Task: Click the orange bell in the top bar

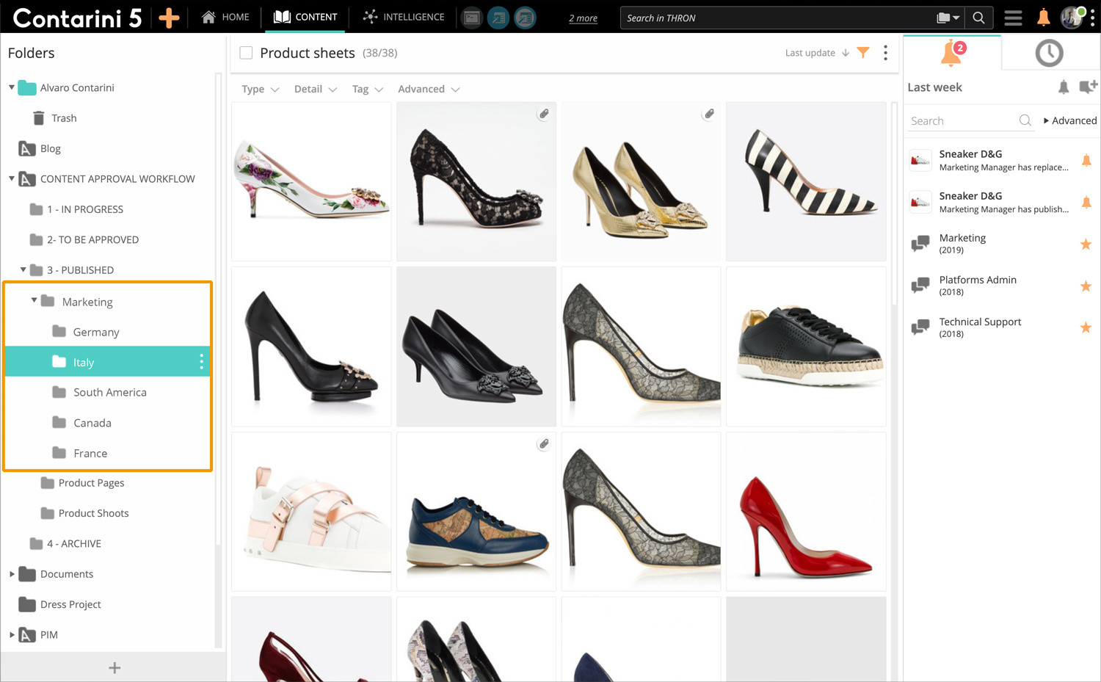Action: [x=1043, y=18]
